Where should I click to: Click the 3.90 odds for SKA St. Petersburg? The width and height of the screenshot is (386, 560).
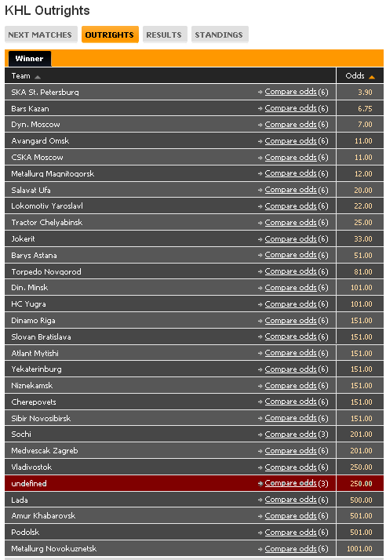(365, 92)
